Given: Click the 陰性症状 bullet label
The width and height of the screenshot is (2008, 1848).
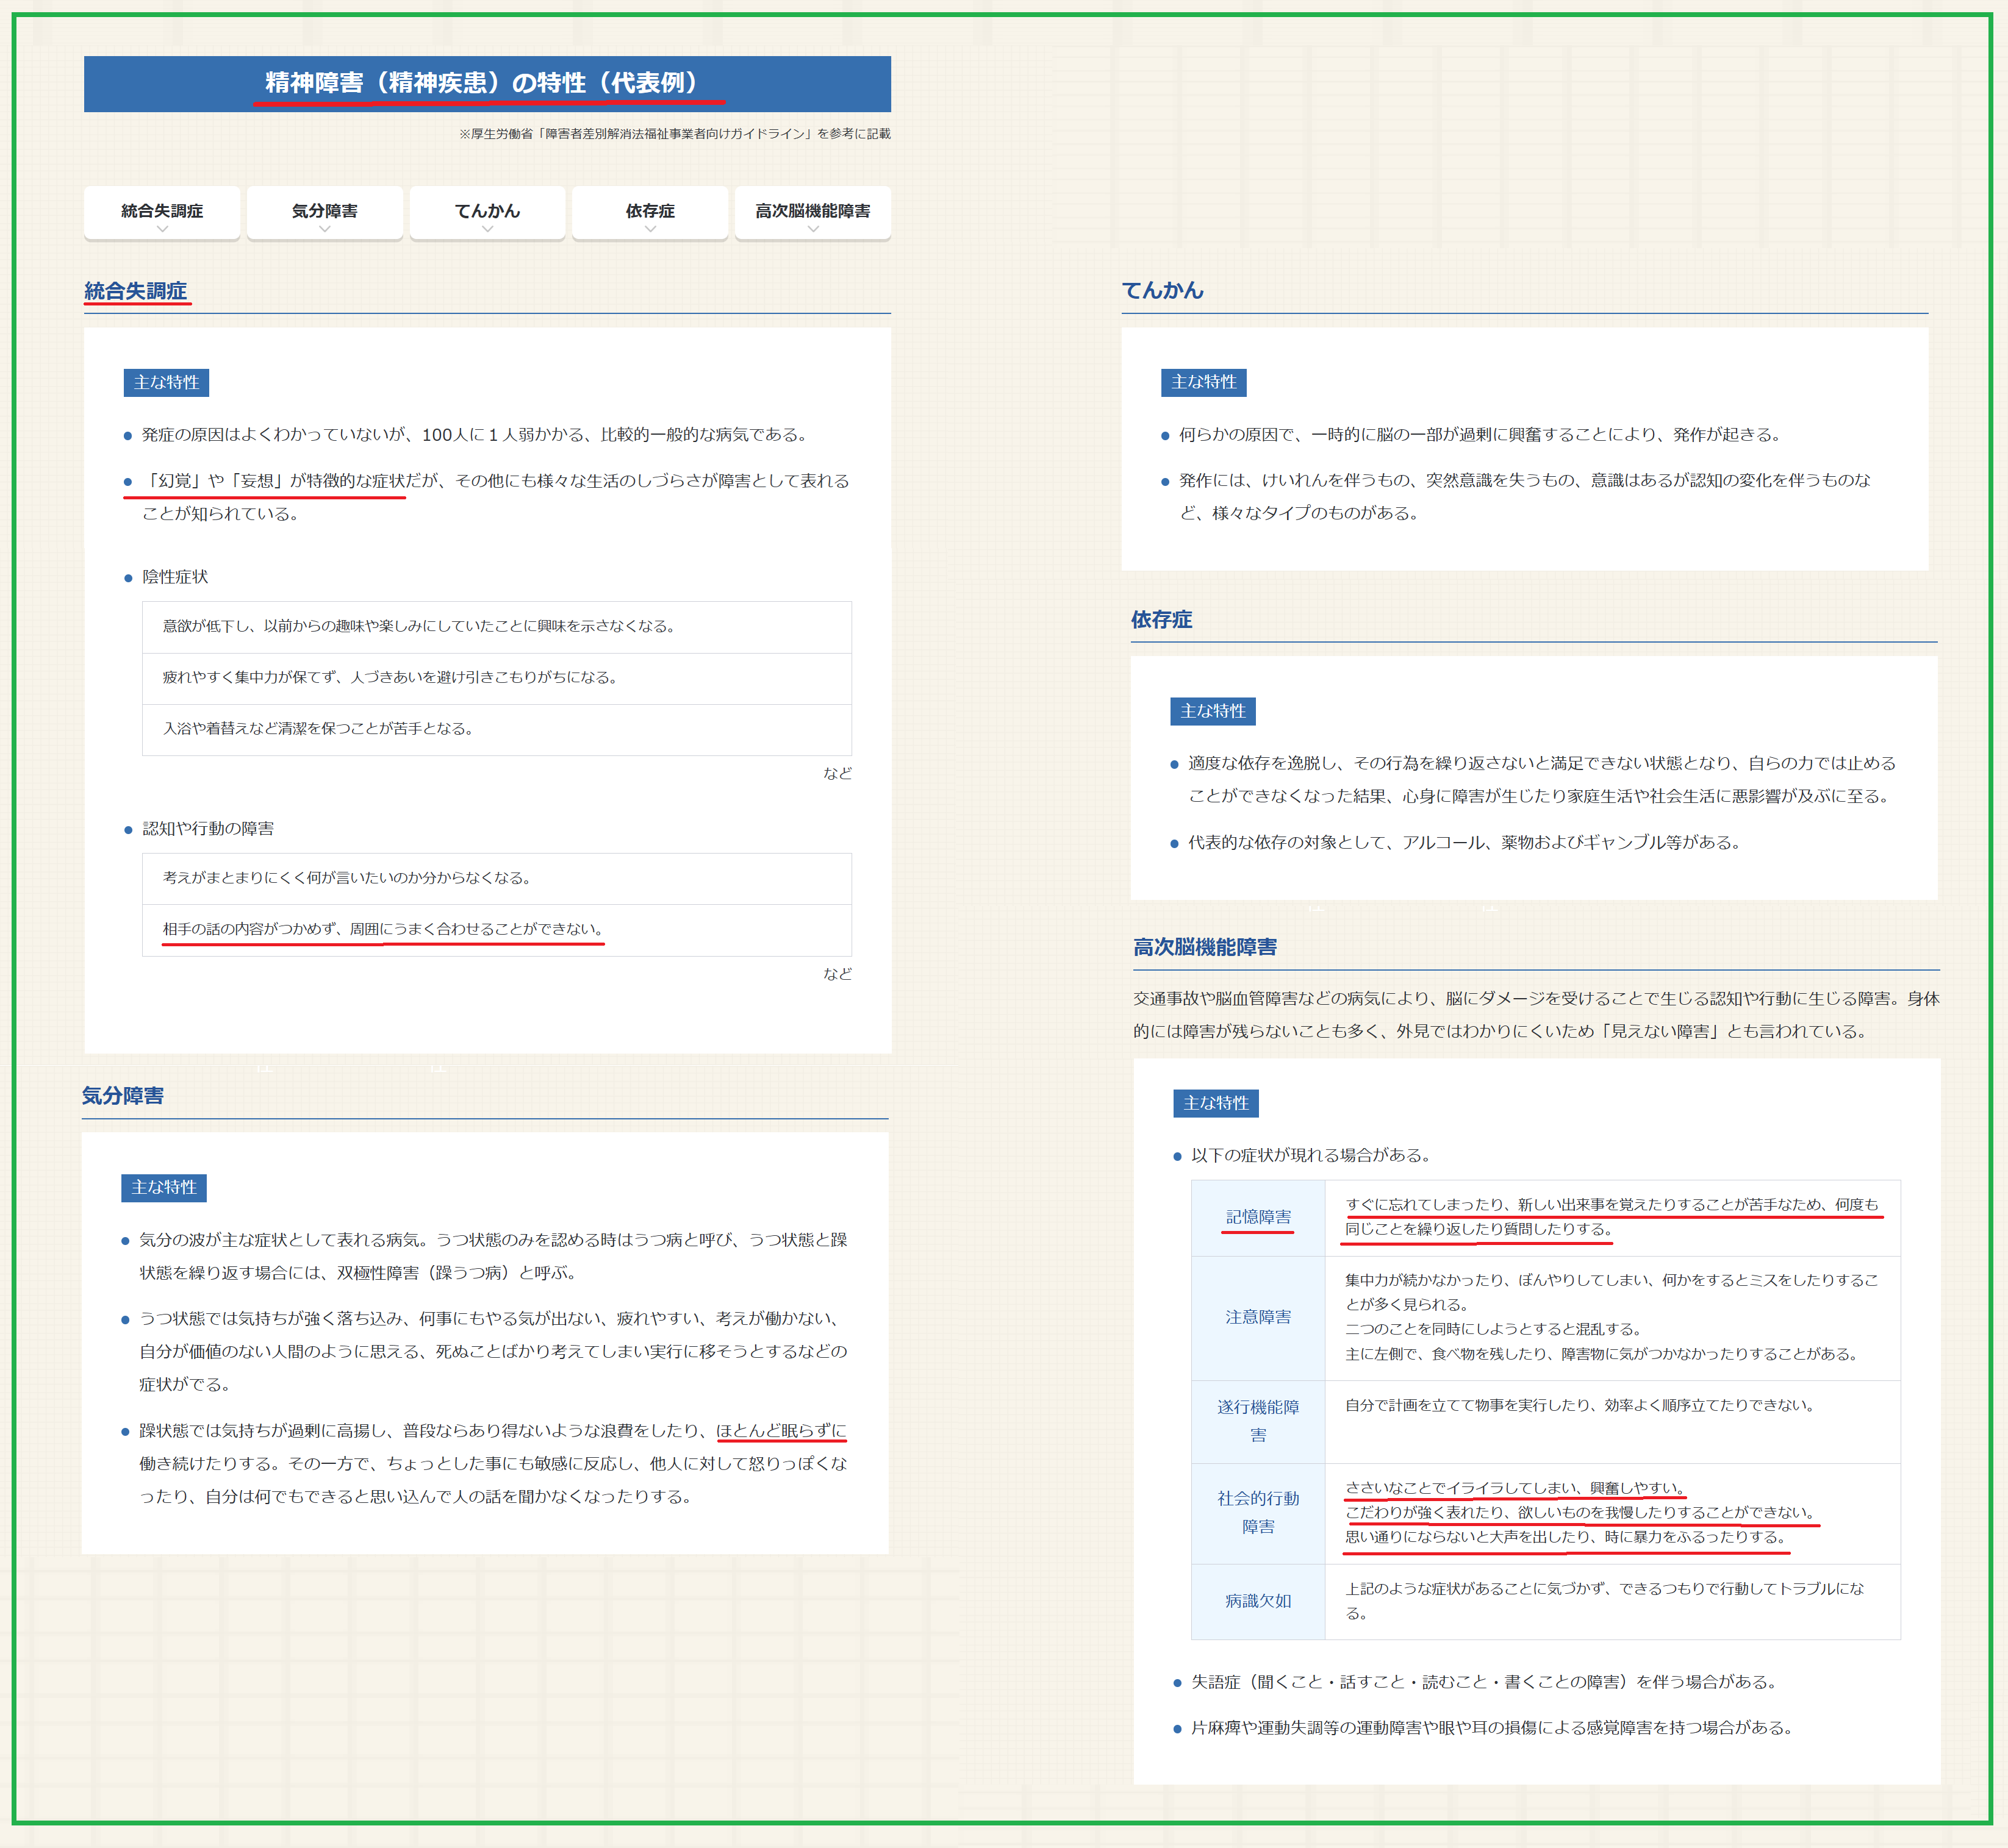Looking at the screenshot, I should click(x=175, y=577).
